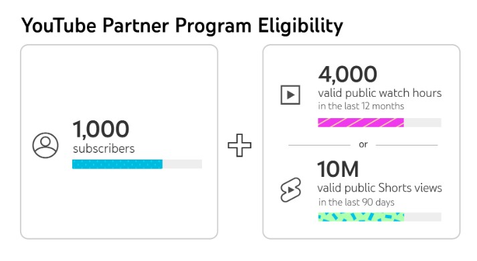Click the watch hours play icon

point(290,95)
